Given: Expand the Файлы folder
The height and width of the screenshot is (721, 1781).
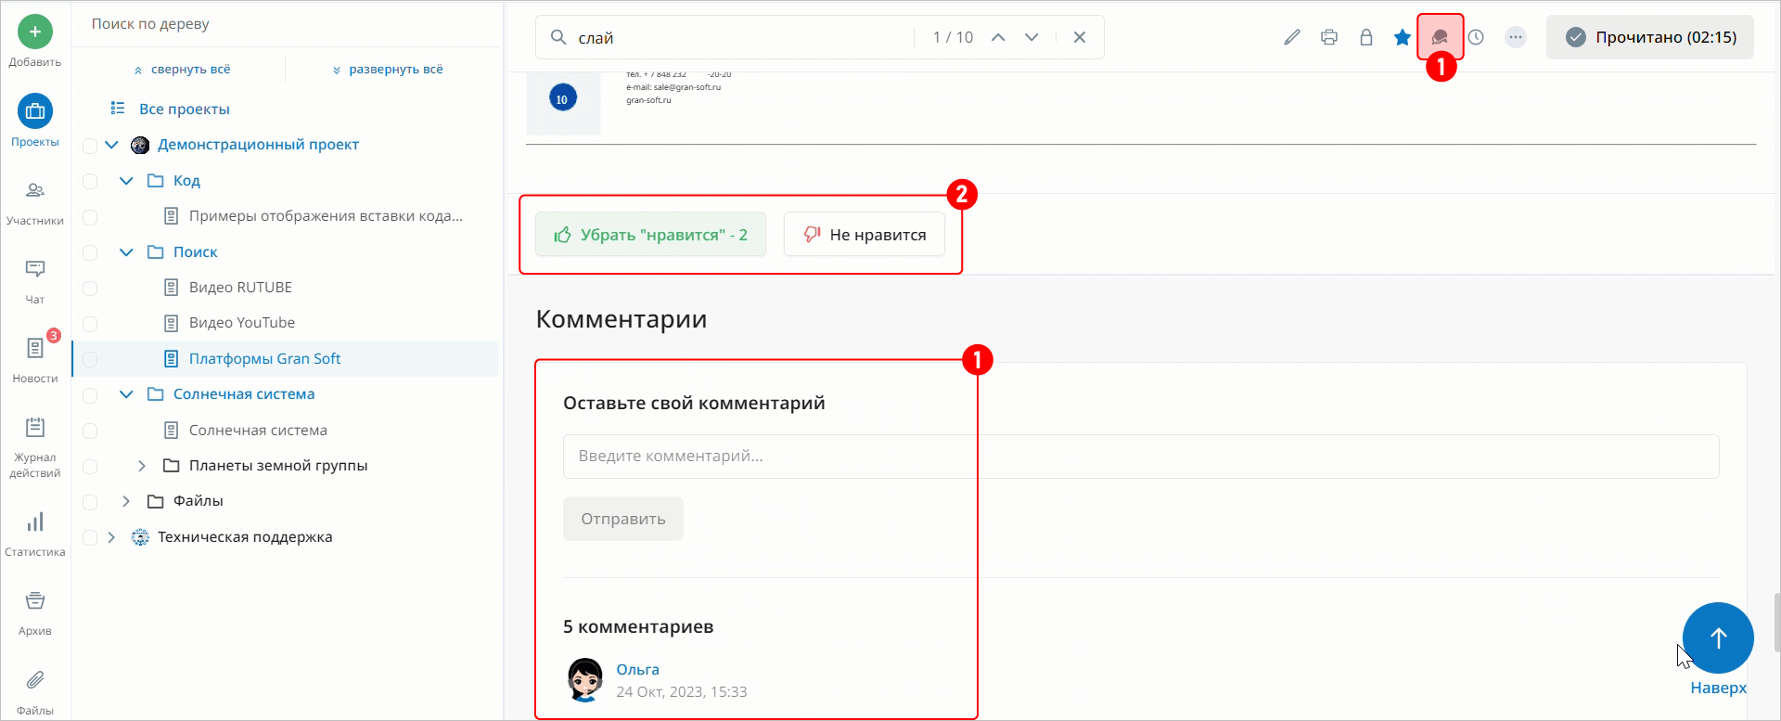Looking at the screenshot, I should [126, 501].
